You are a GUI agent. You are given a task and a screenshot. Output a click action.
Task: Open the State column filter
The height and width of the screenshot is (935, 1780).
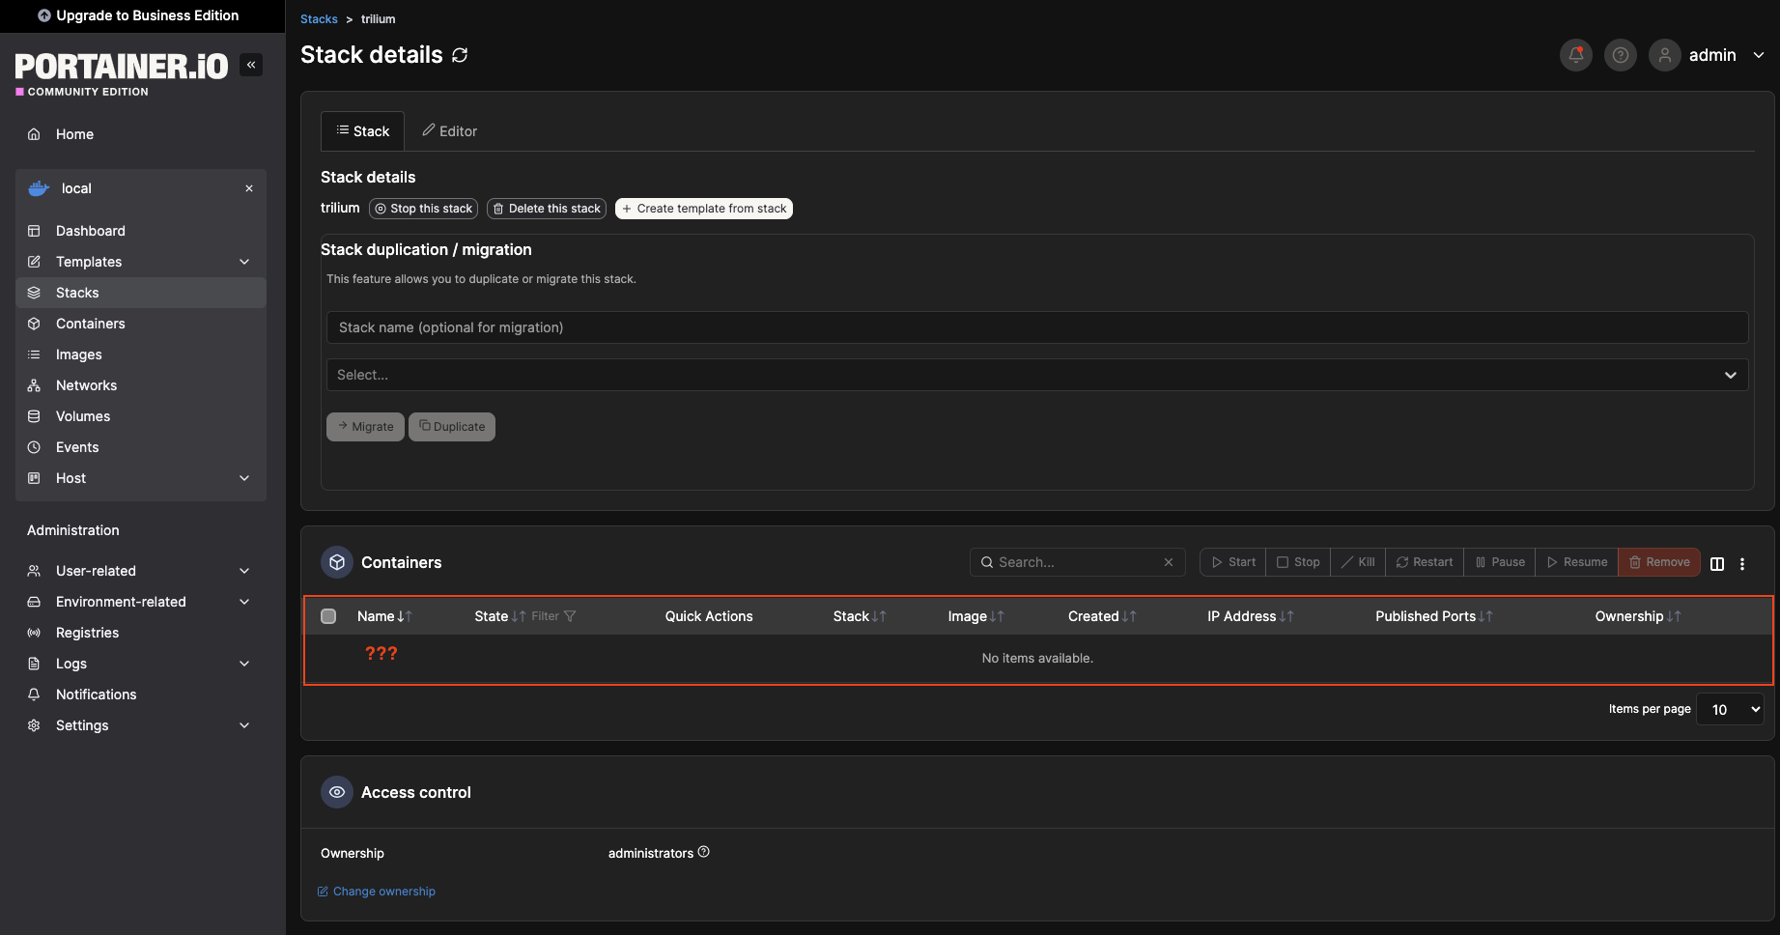(x=553, y=616)
